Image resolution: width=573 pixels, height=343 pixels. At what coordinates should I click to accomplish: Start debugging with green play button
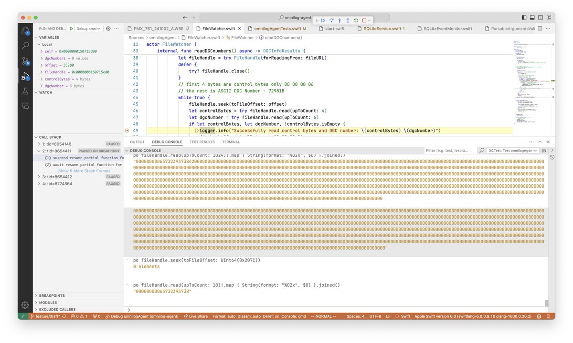(72, 29)
